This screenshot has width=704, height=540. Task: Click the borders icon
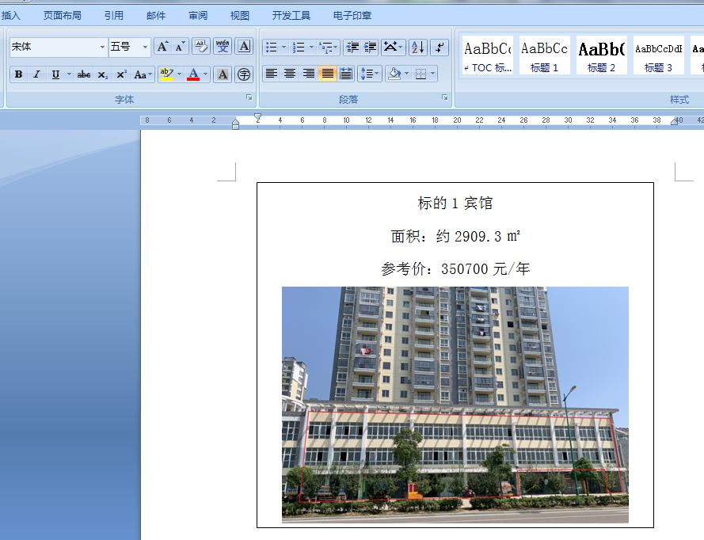(x=420, y=74)
